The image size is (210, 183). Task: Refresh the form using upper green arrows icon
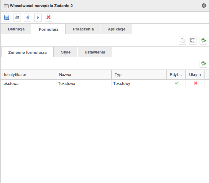pyautogui.click(x=203, y=41)
